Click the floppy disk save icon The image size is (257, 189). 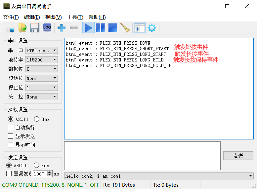[35, 28]
